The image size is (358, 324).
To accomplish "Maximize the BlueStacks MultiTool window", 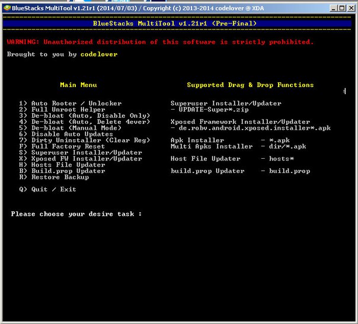I will pyautogui.click(x=342, y=8).
